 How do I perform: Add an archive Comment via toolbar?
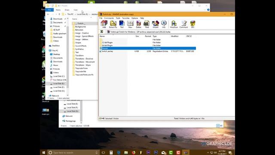(183, 24)
